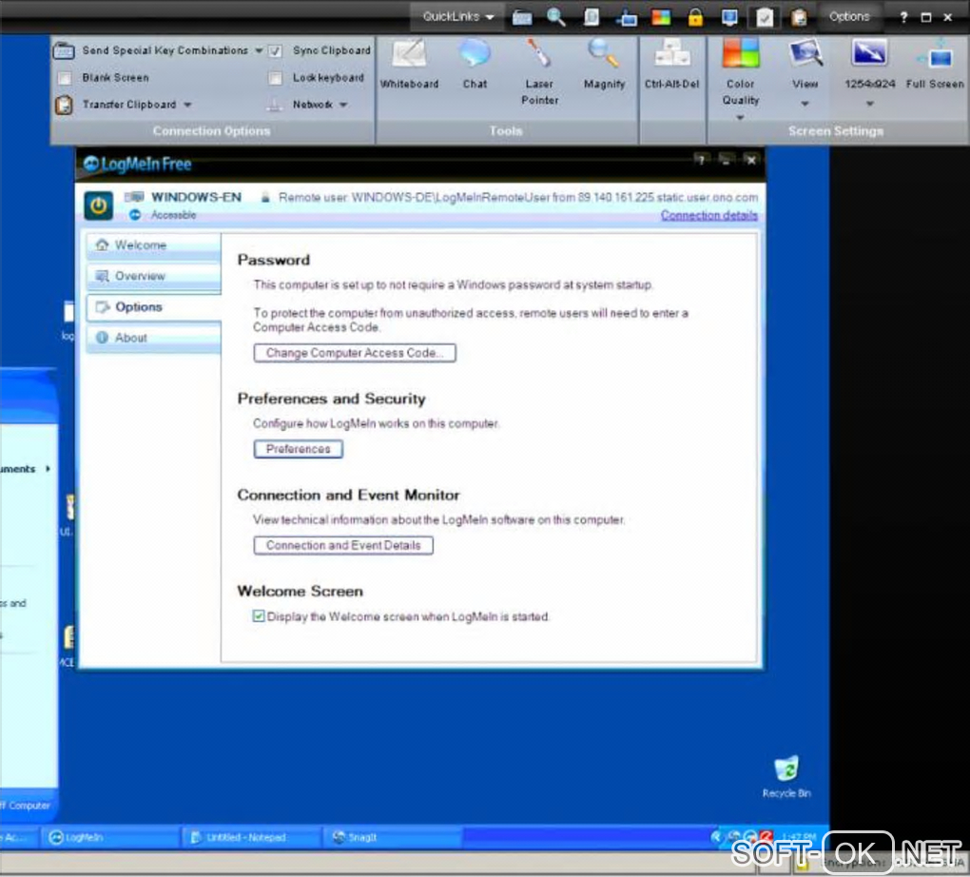Expand the Network dropdown

click(343, 106)
